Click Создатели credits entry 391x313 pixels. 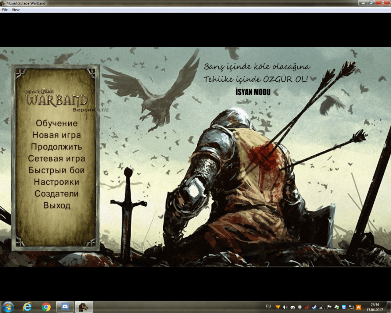point(57,194)
